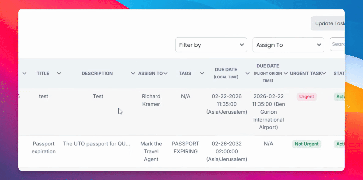
Task: Sort by the DESCRIPTION column chevron
Action: pos(133,73)
